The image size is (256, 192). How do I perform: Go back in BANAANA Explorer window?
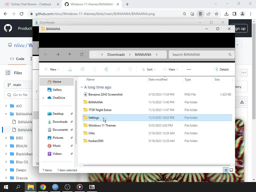46,54
